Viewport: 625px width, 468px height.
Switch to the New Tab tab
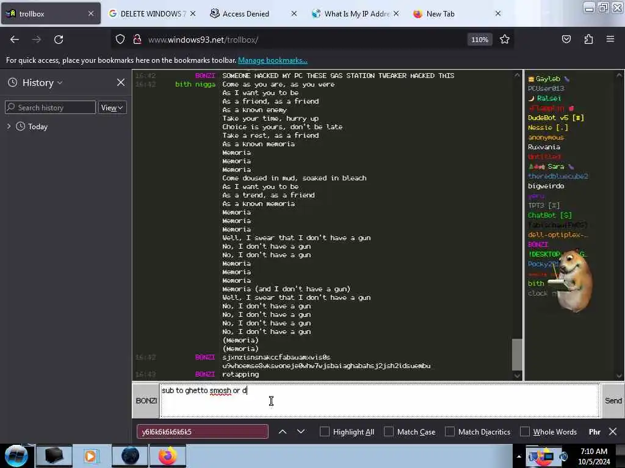457,13
